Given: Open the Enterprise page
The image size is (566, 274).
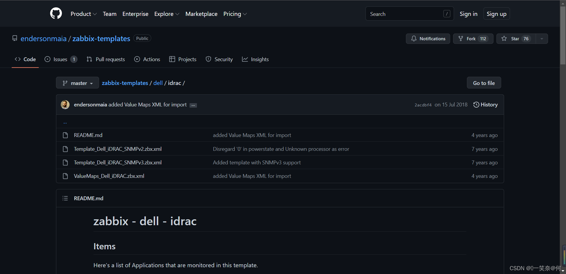Looking at the screenshot, I should point(135,14).
